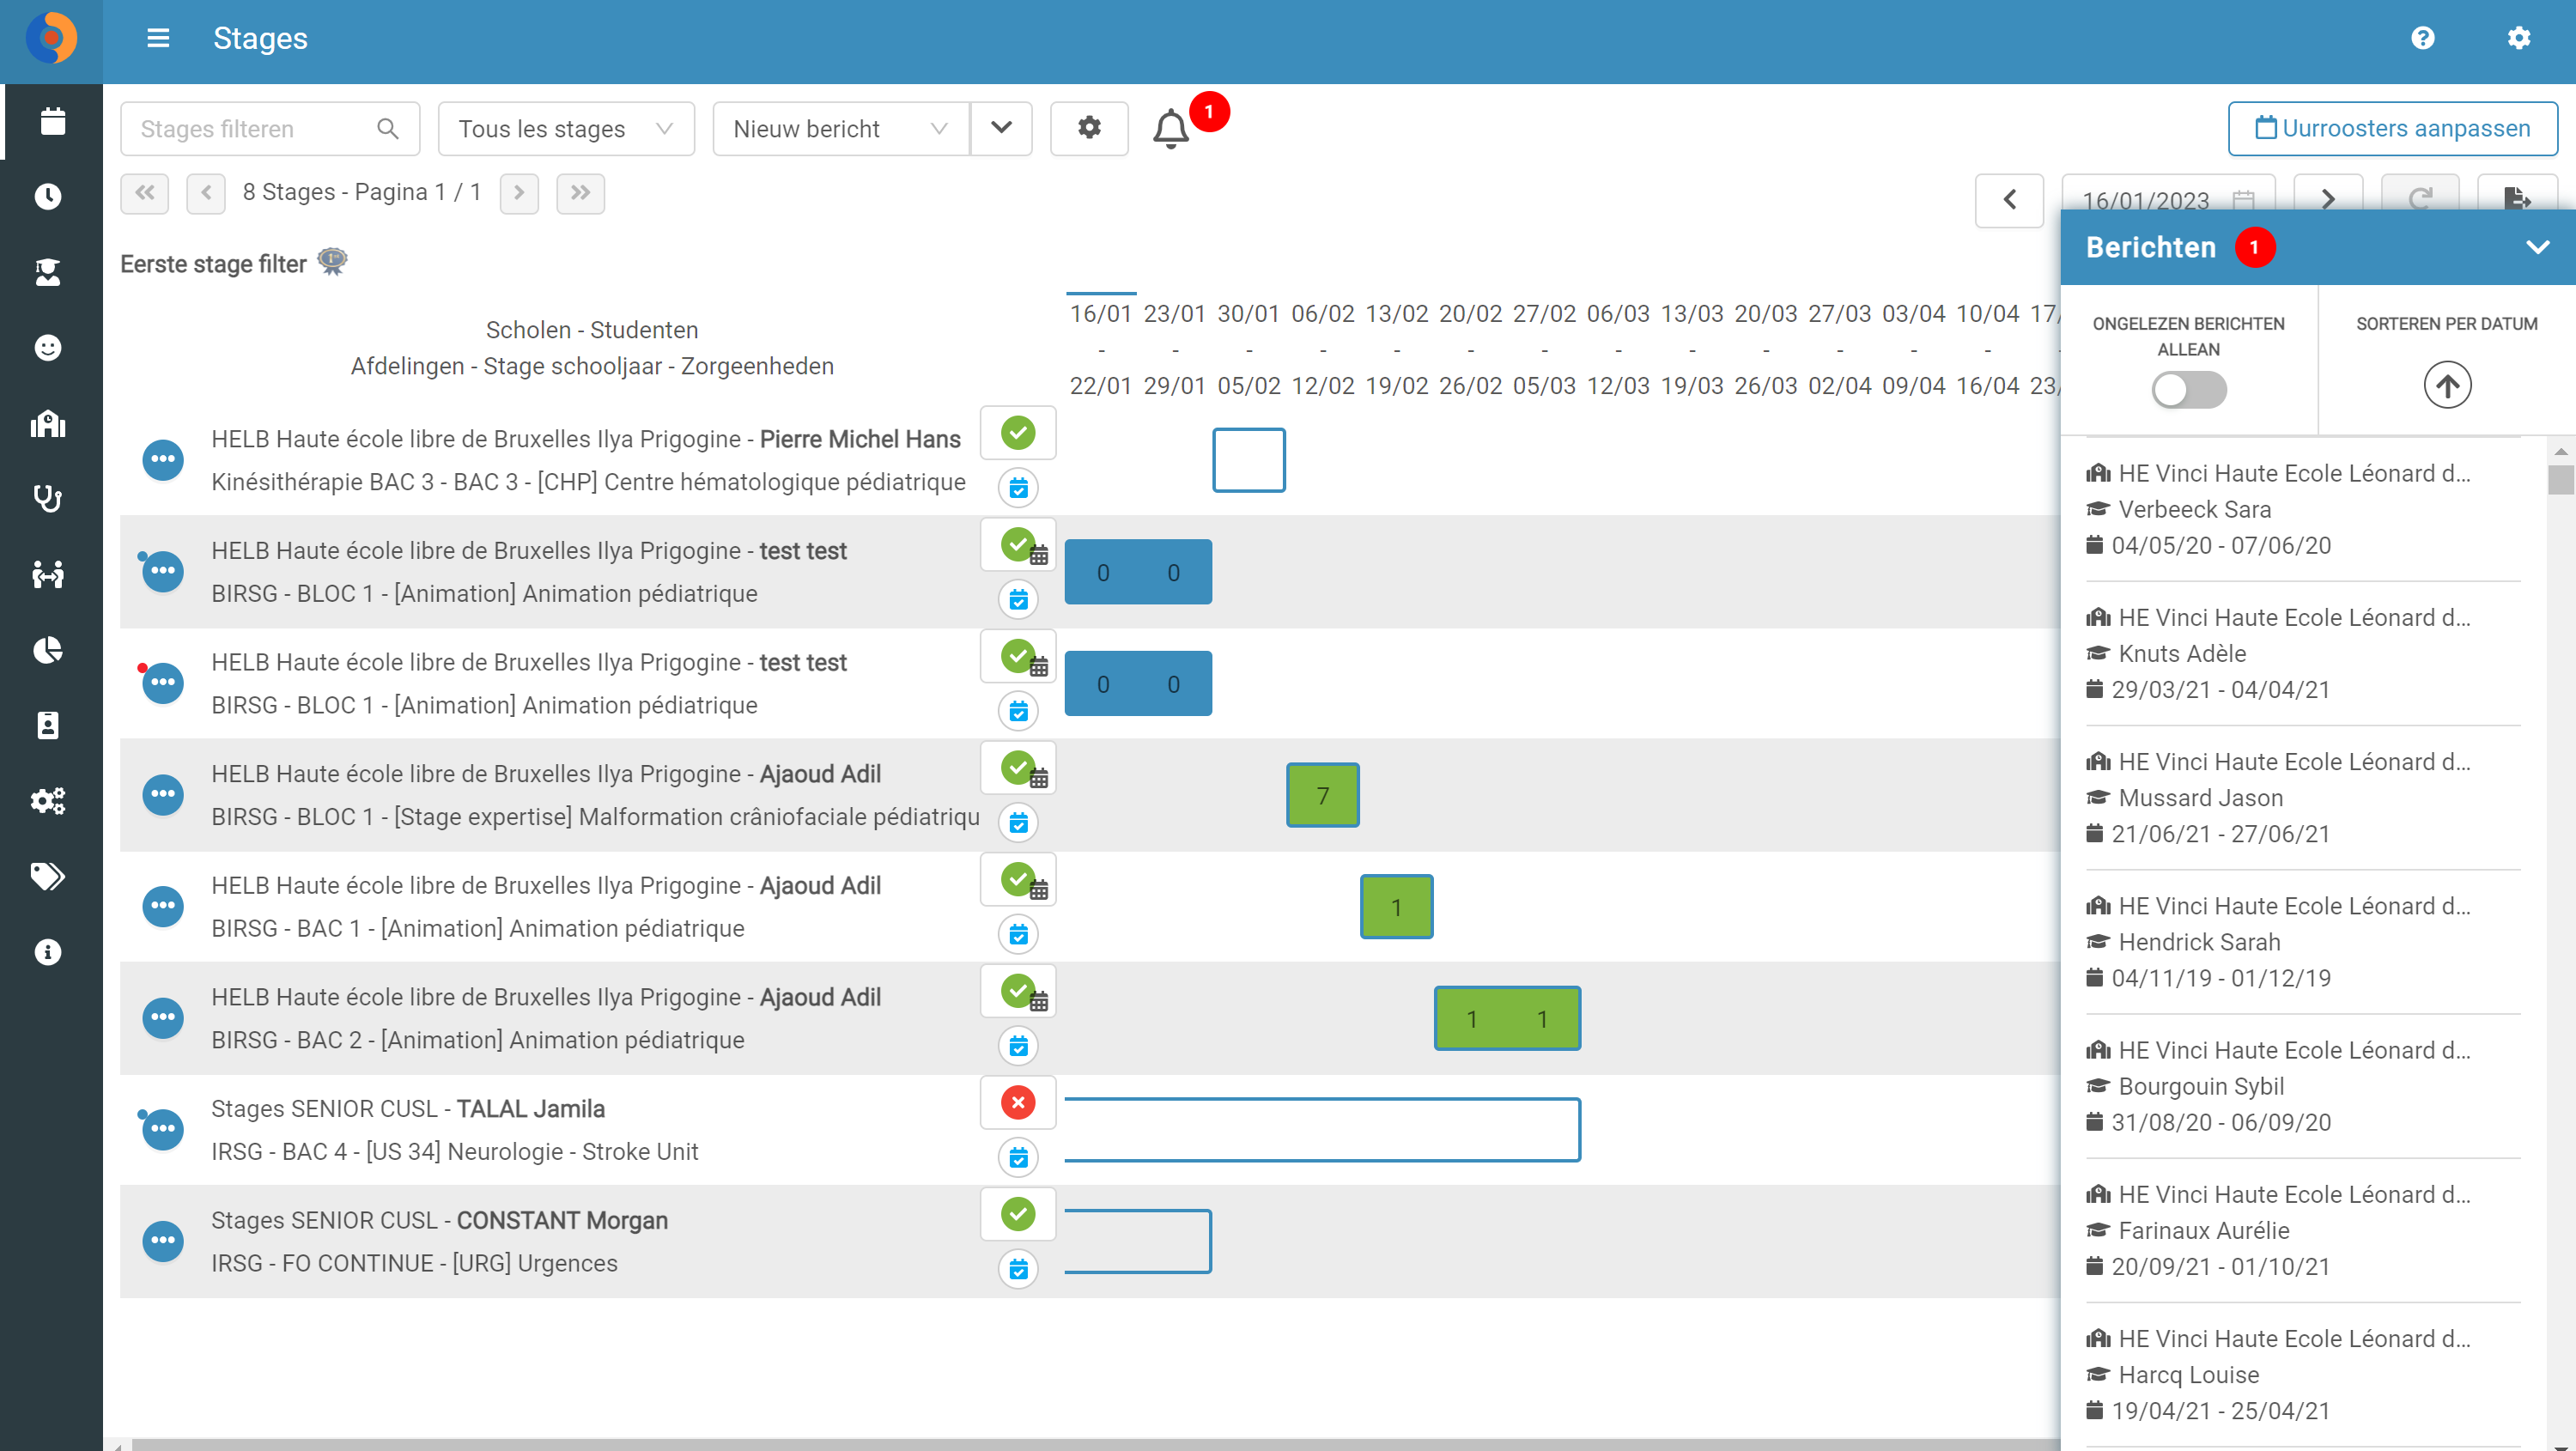Screen dimensions: 2576x1451
Task: Go to last page of stages
Action: tap(581, 193)
